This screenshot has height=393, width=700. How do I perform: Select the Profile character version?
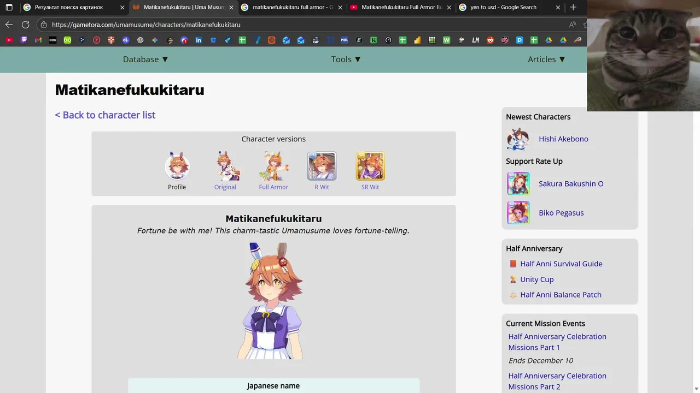click(177, 171)
